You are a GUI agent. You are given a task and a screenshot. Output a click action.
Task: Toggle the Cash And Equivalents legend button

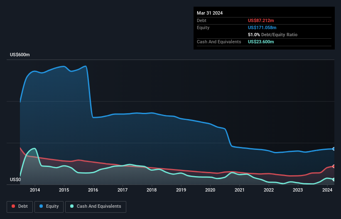pos(96,207)
